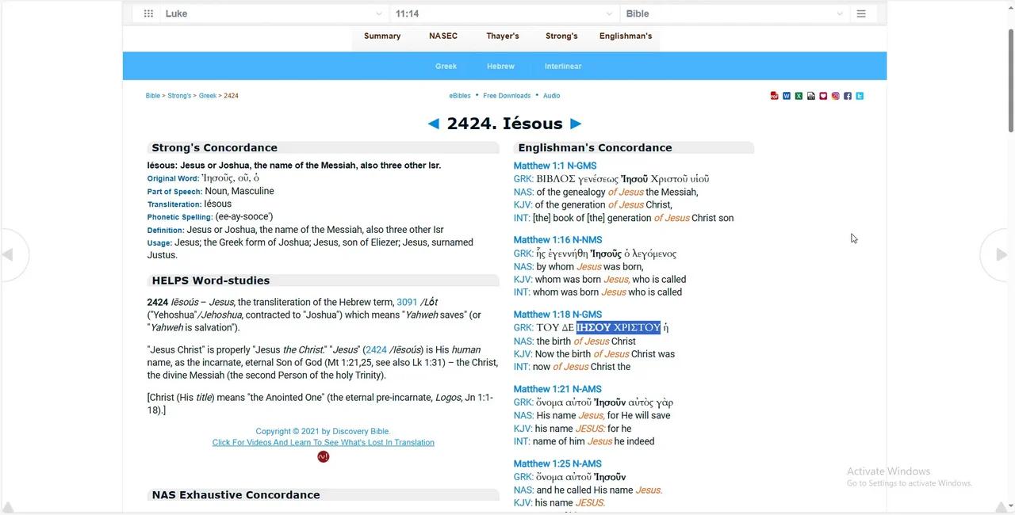1015x515 pixels.
Task: Open the Audio link
Action: [552, 96]
